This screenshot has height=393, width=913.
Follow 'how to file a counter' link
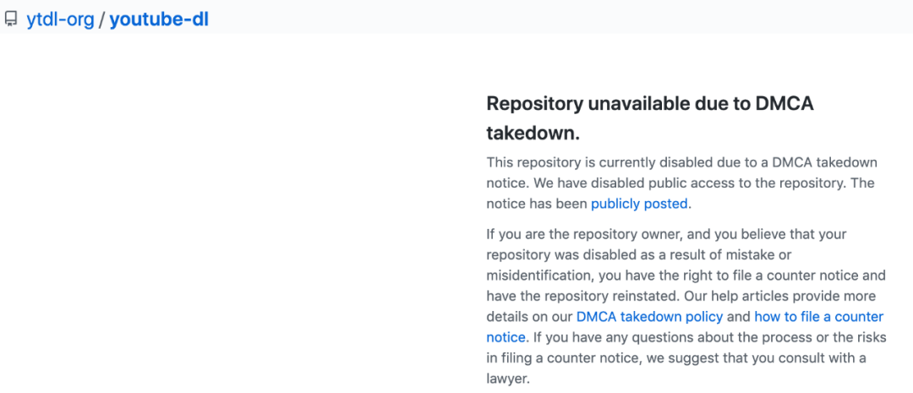[x=818, y=317]
